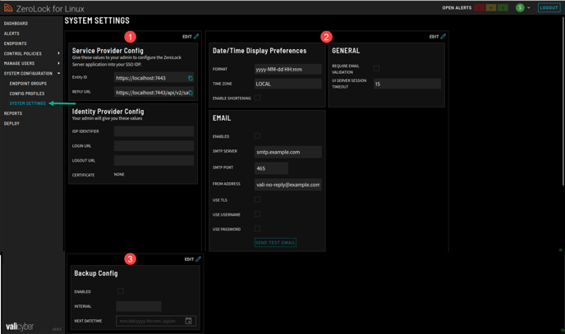Image resolution: width=565 pixels, height=334 pixels.
Task: Collapse the System Configuration submenu arrow
Action: [59, 73]
